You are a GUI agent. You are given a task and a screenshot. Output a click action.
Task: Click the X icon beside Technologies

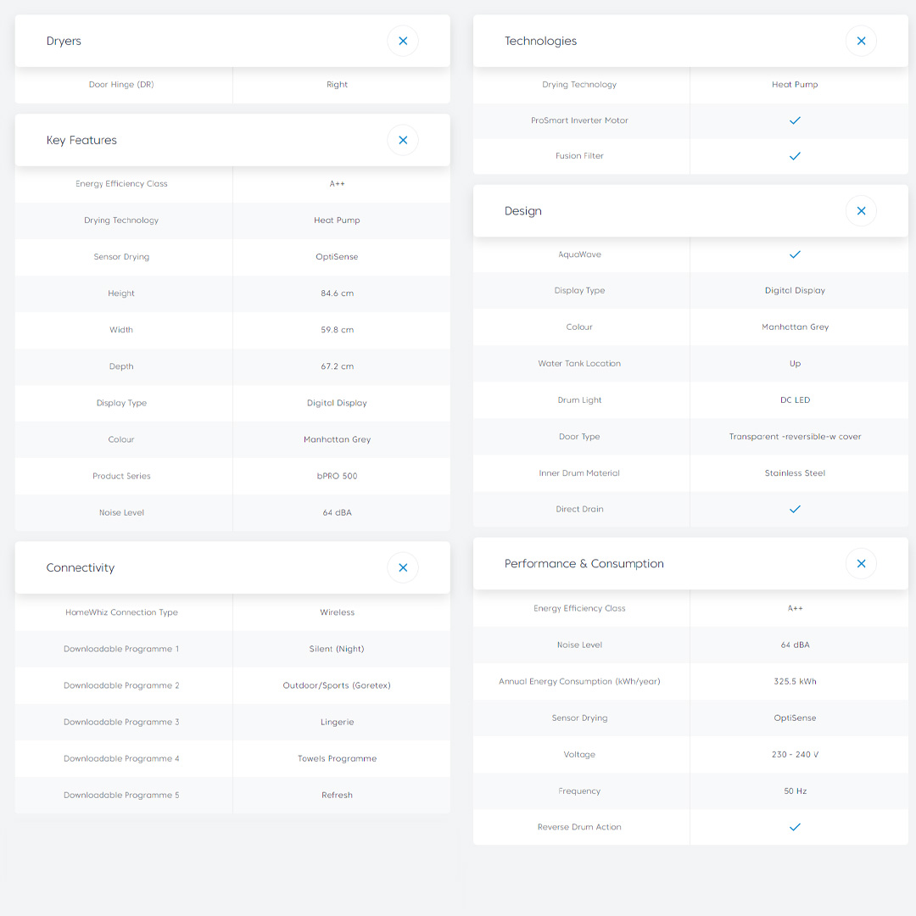point(861,41)
